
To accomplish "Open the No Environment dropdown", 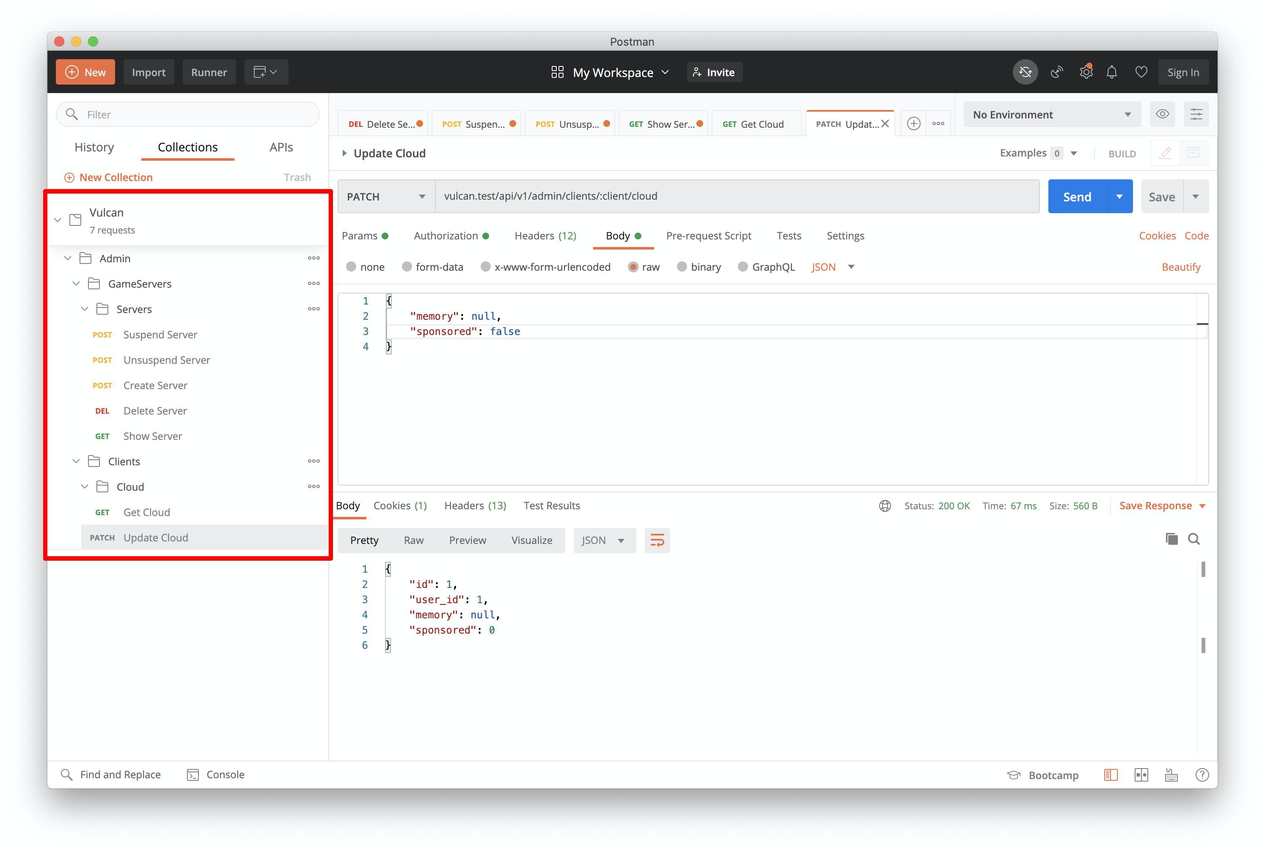I will tap(1052, 115).
